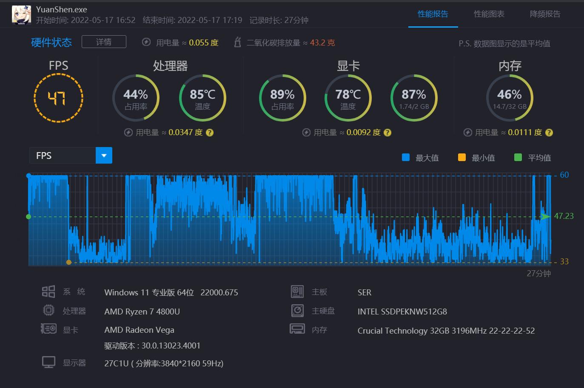Toggle the blue 最大值 legend series
Screen dimensions: 584x388
coord(406,158)
